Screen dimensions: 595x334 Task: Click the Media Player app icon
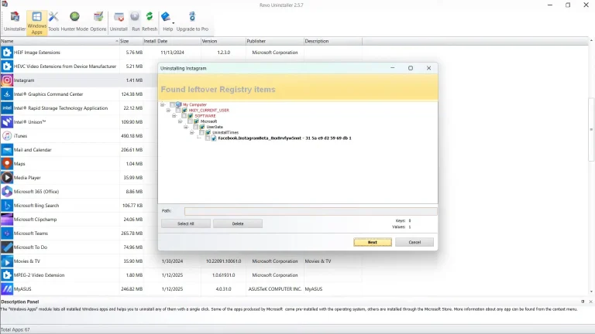click(x=7, y=178)
